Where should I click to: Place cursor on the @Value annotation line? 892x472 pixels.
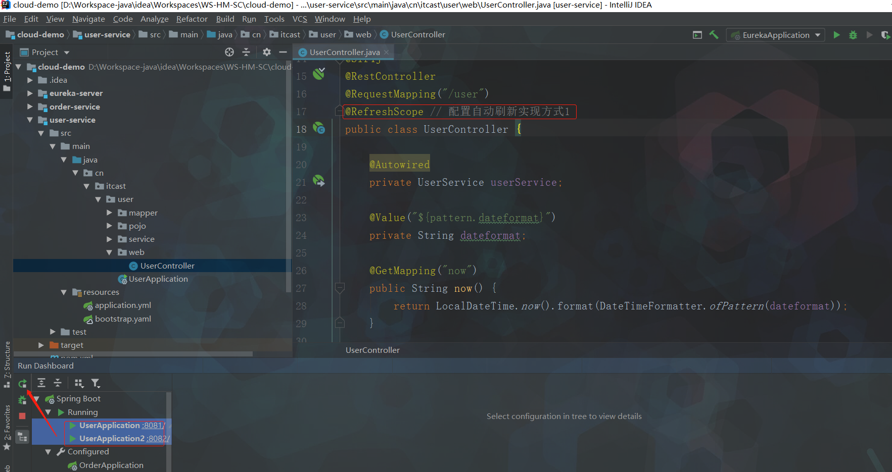(x=462, y=218)
